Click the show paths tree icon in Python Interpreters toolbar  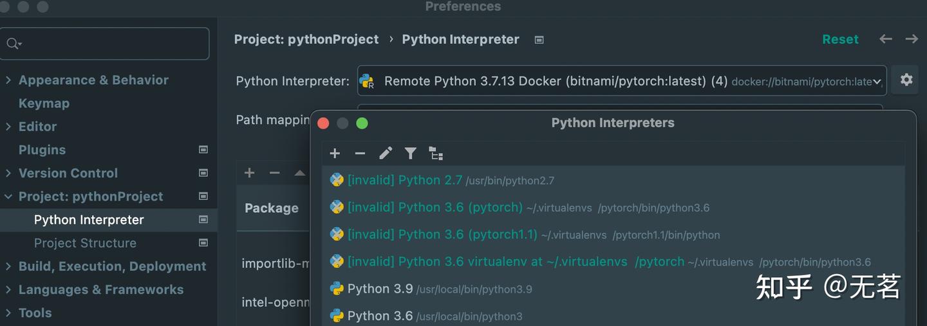436,153
